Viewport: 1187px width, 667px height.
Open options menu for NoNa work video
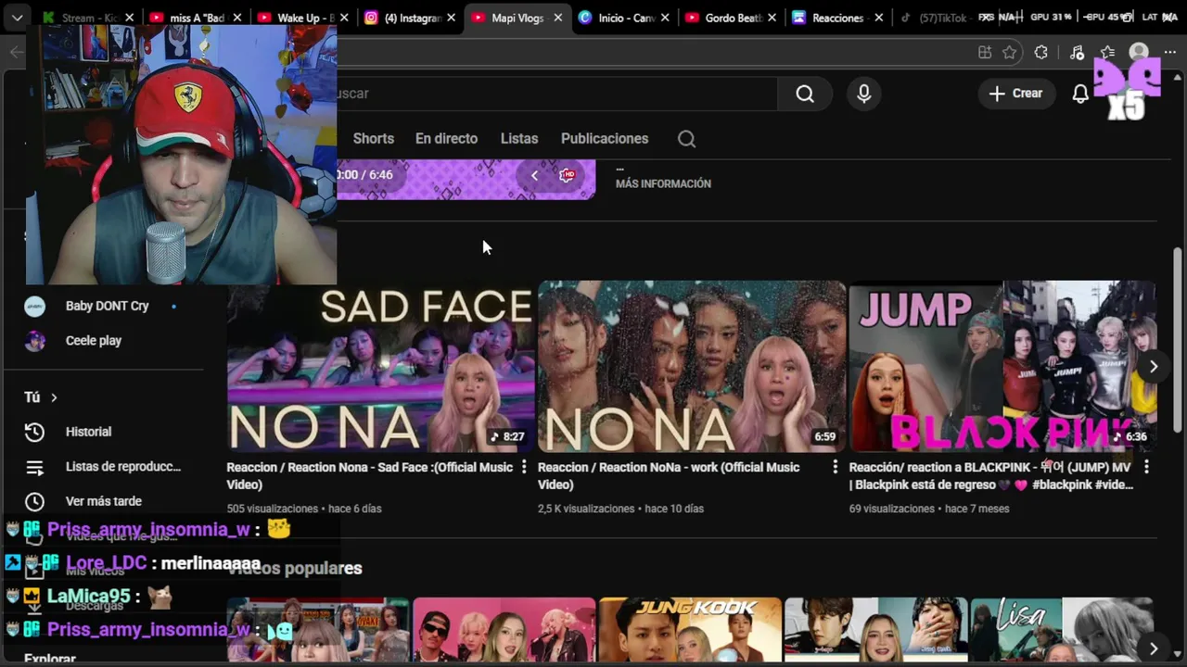coord(835,467)
